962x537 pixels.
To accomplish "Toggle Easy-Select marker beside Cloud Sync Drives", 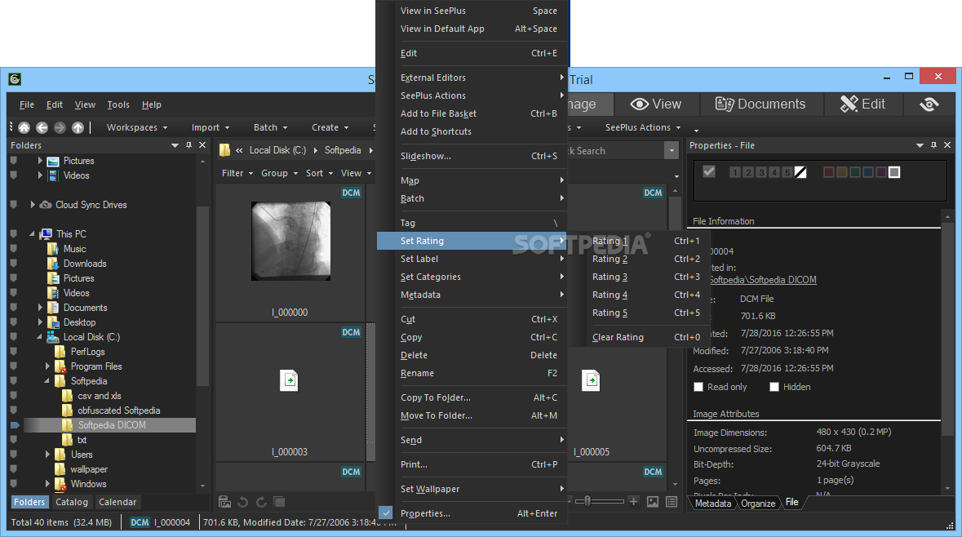I will click(14, 204).
